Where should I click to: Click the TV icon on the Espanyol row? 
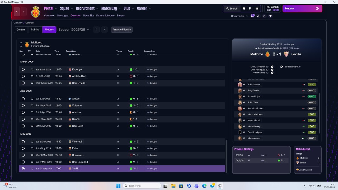[32, 70]
